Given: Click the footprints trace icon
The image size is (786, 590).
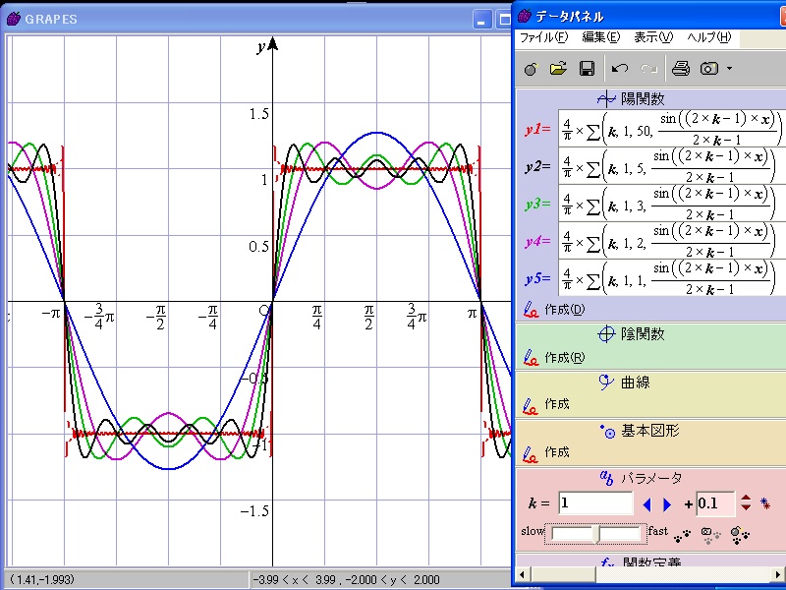Looking at the screenshot, I should click(x=684, y=534).
